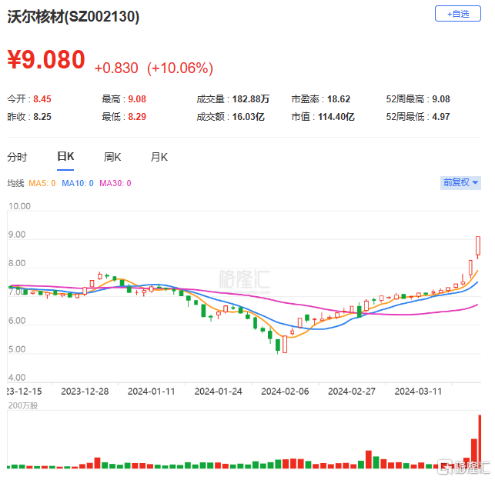Click the stock title 沃尔核材(SZ002130)
Viewport: 495px width, 480px height.
tap(73, 17)
